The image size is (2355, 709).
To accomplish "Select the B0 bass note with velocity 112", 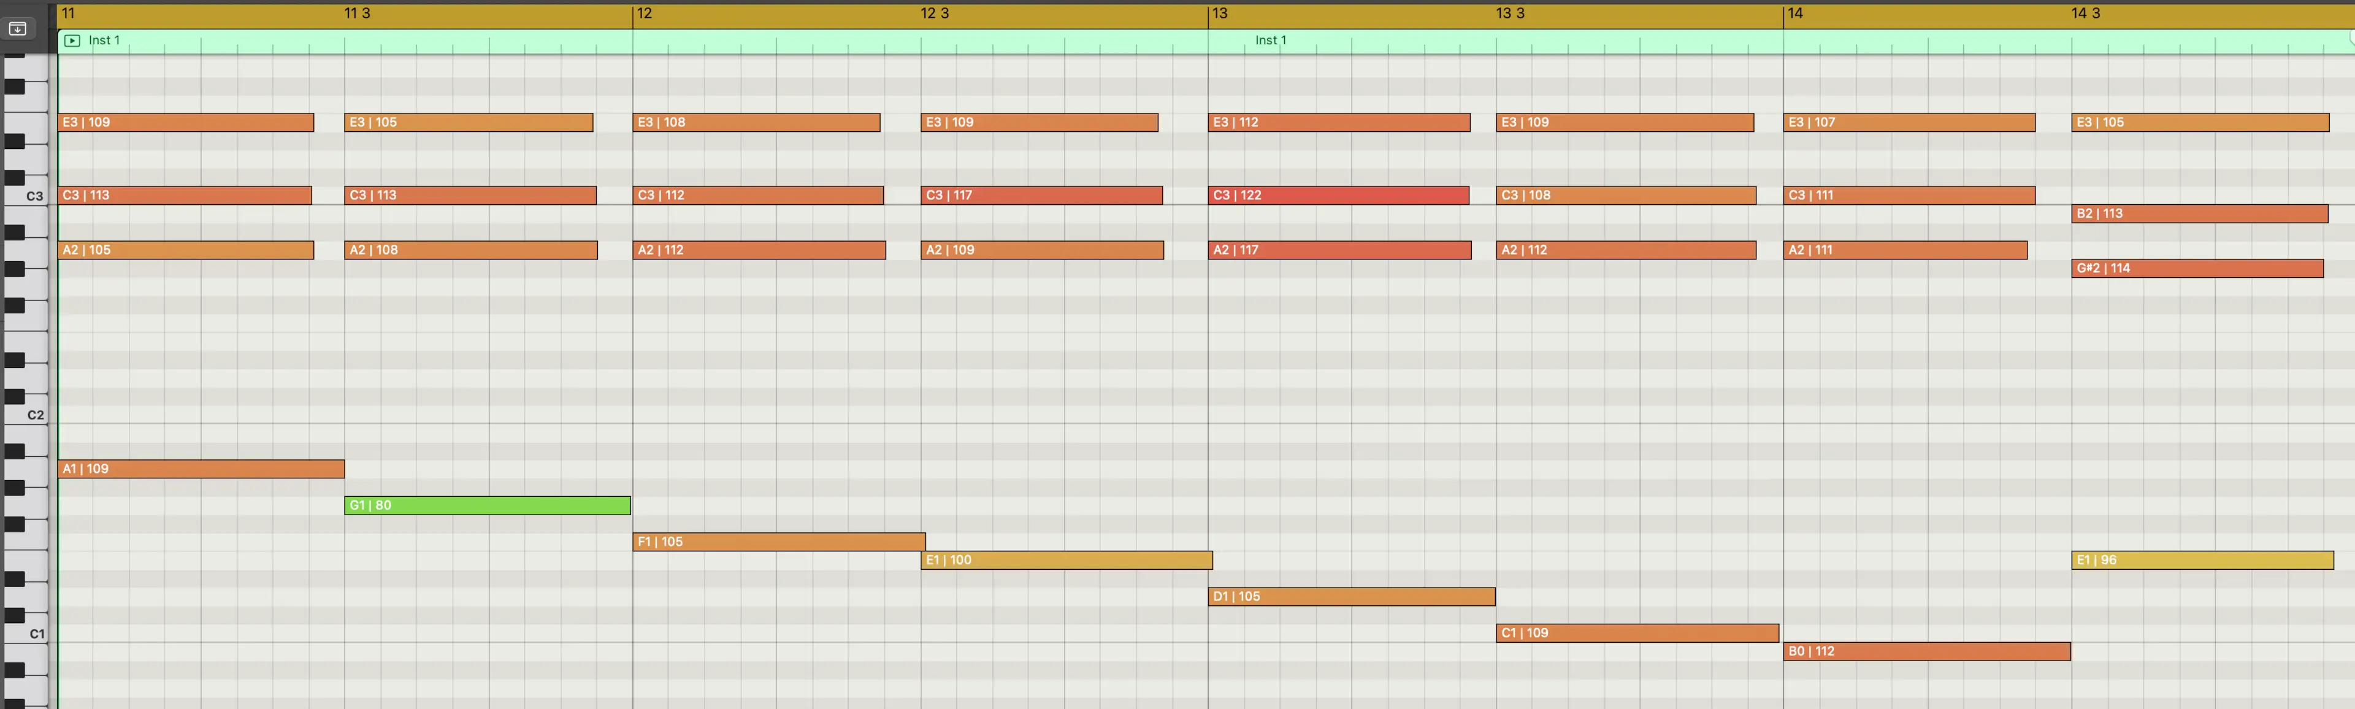I will 1926,651.
